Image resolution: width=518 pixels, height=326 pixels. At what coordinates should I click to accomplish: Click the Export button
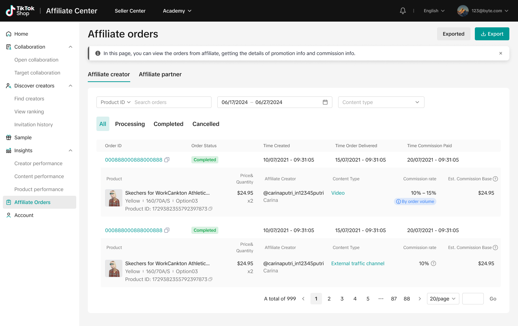(x=492, y=34)
